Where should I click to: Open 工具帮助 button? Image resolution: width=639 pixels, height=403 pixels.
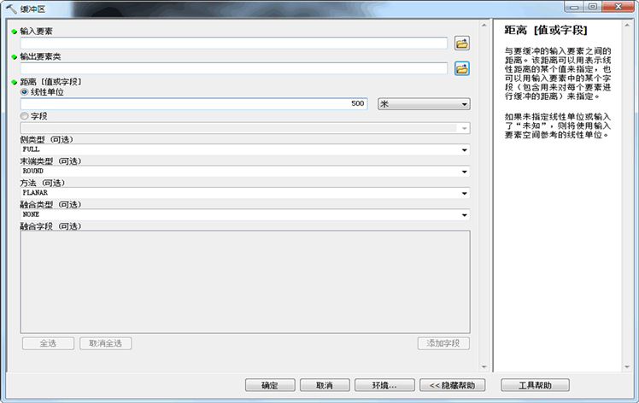click(x=535, y=385)
